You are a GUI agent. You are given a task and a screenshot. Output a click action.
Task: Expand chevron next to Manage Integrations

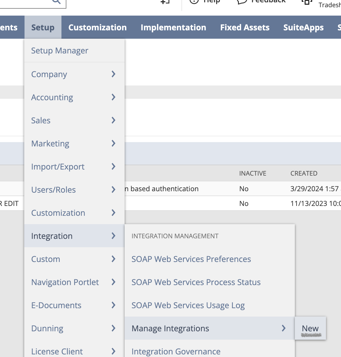[x=284, y=328]
